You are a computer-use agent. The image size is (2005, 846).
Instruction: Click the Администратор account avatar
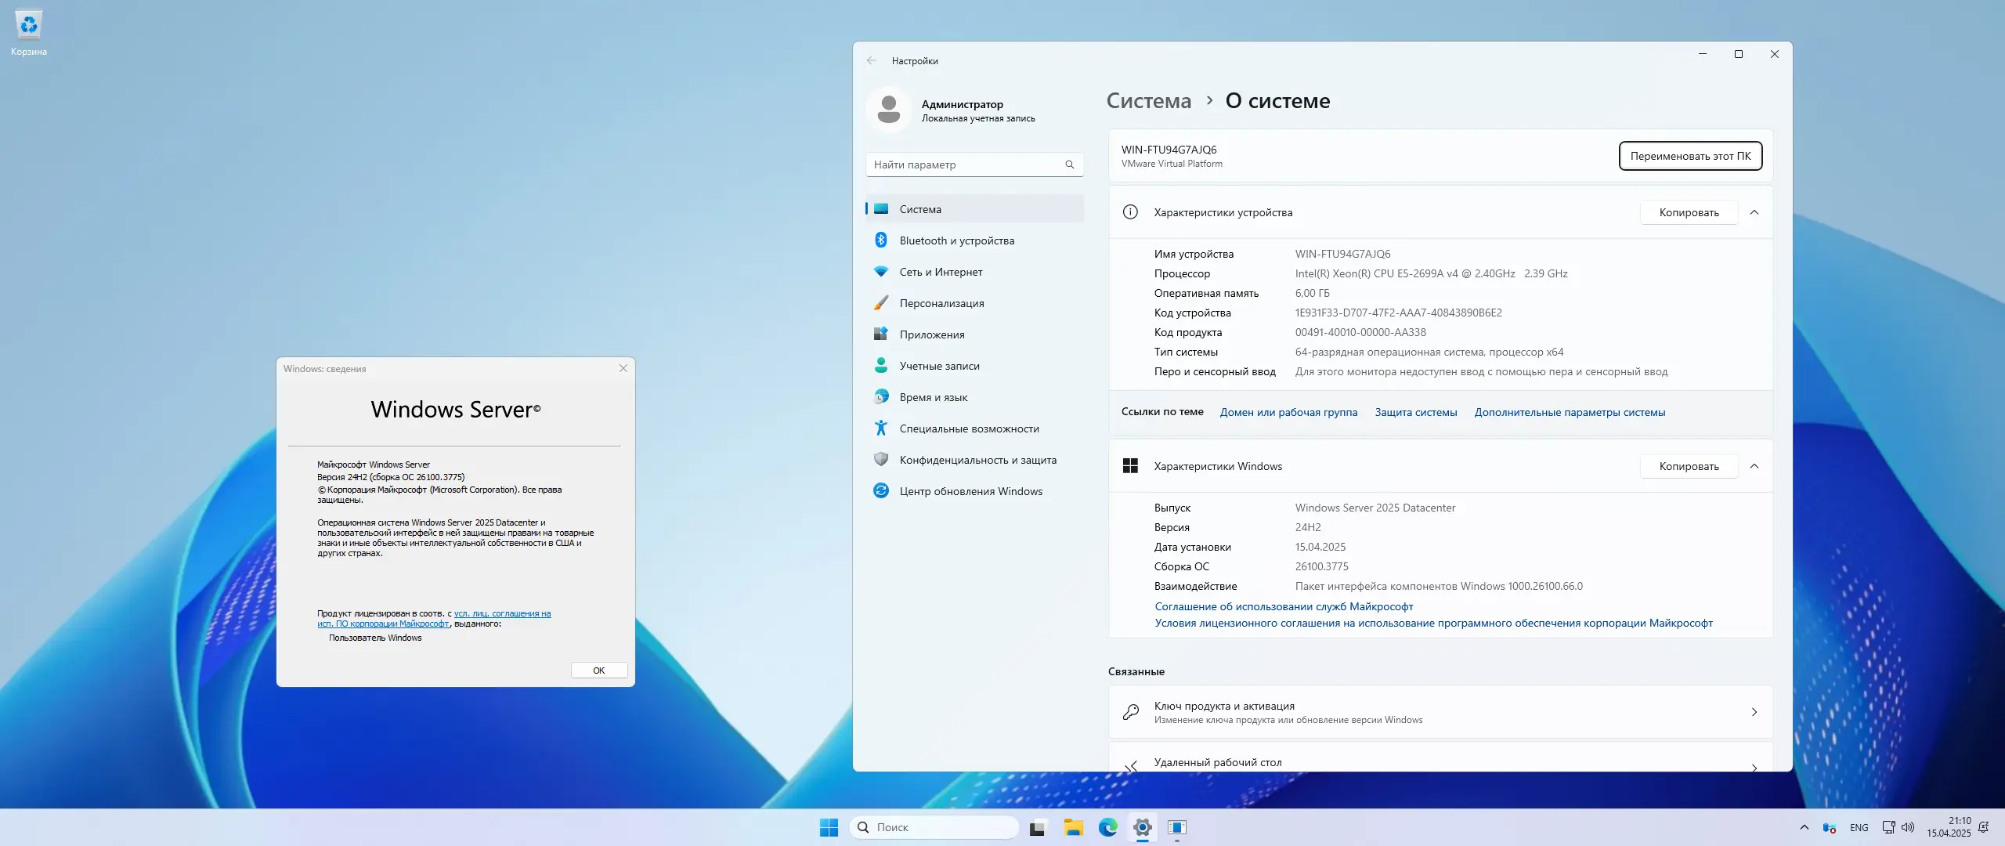point(889,109)
